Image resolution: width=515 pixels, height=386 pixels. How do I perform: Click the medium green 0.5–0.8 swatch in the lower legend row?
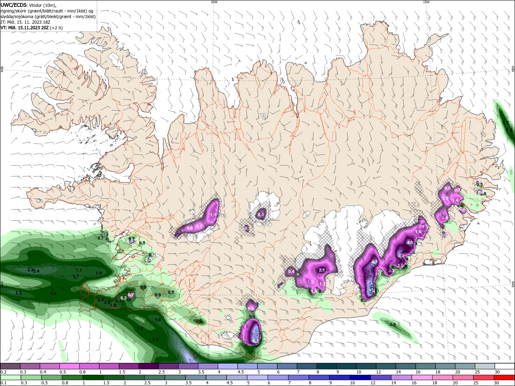coord(51,378)
